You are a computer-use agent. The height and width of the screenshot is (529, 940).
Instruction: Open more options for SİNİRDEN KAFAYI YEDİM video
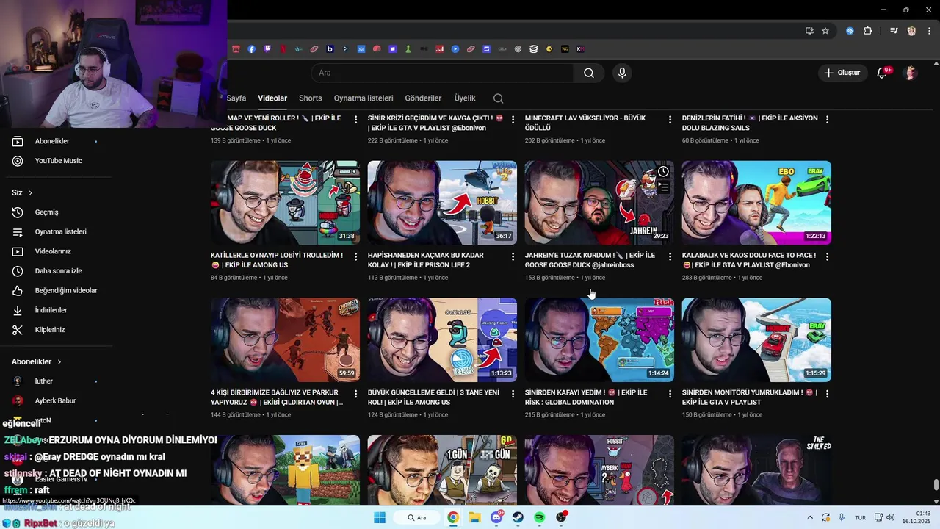670,394
